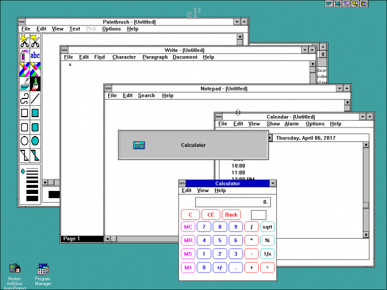Click the Calculator icon in task switcher popup
The width and height of the screenshot is (387, 290).
[138, 145]
